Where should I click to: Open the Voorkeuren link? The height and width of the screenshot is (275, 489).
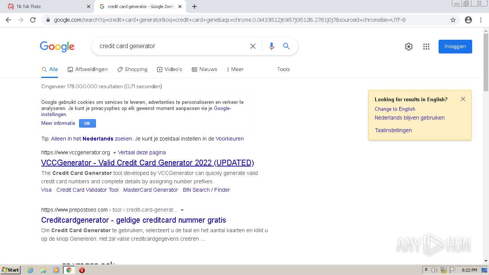click(230, 139)
